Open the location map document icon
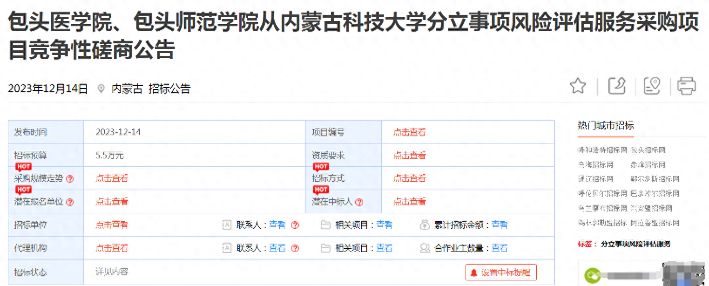Screen dimensions: 709x286 pos(652,86)
